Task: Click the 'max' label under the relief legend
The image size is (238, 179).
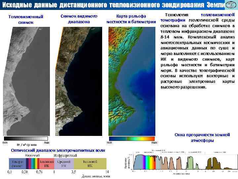Action: (154, 143)
